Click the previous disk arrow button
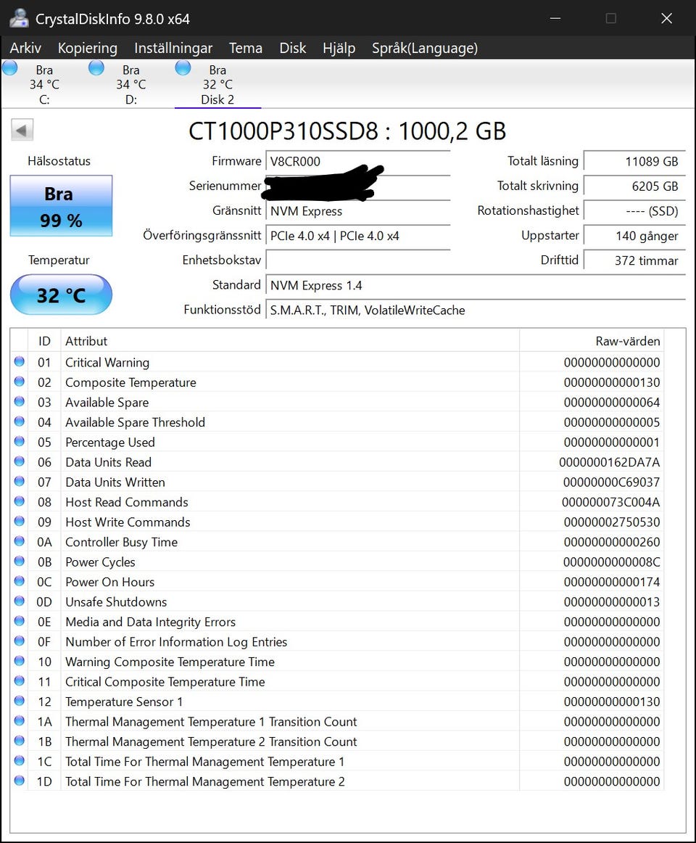The height and width of the screenshot is (843, 696). tap(22, 131)
